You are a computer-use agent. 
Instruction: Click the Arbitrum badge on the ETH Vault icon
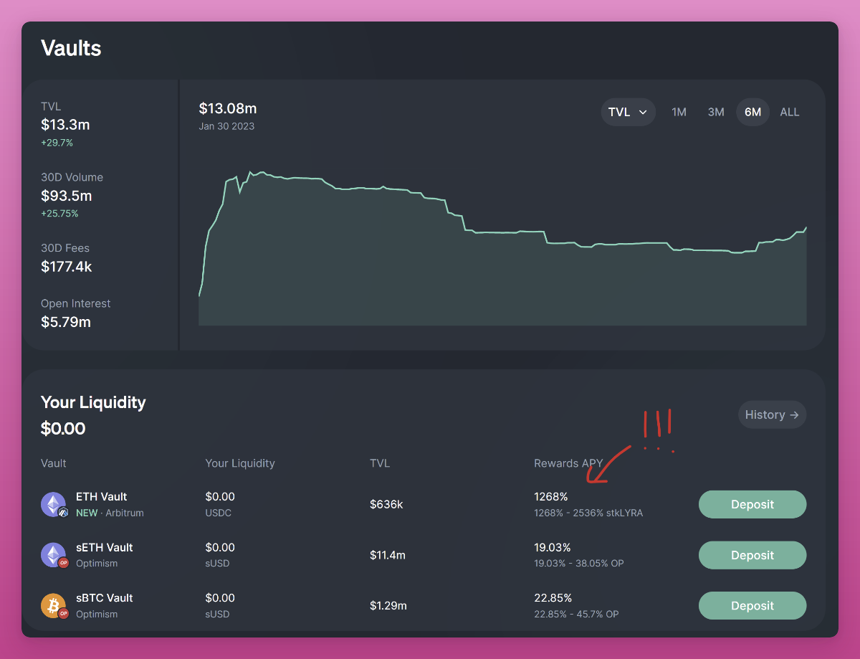pyautogui.click(x=62, y=512)
